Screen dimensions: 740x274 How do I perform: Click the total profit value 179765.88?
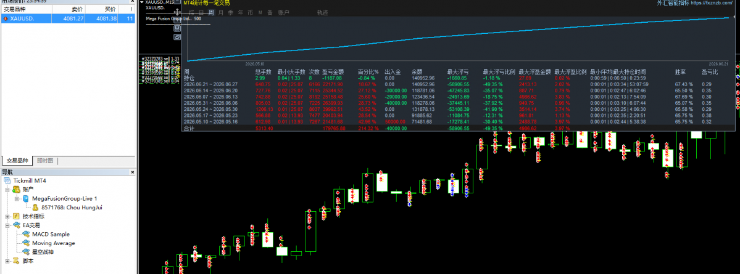click(x=334, y=127)
